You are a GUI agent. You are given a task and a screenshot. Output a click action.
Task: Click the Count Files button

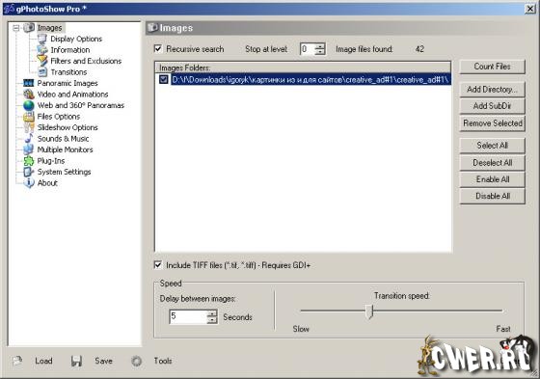tap(492, 67)
